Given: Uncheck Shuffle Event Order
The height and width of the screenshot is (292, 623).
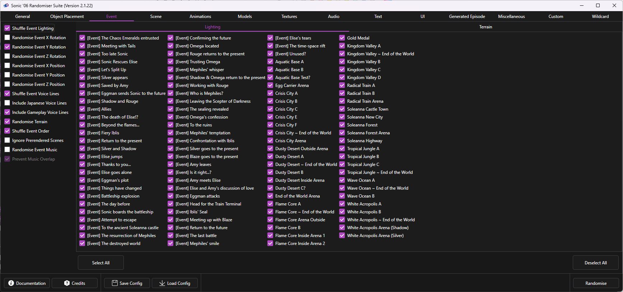Looking at the screenshot, I should [x=7, y=131].
